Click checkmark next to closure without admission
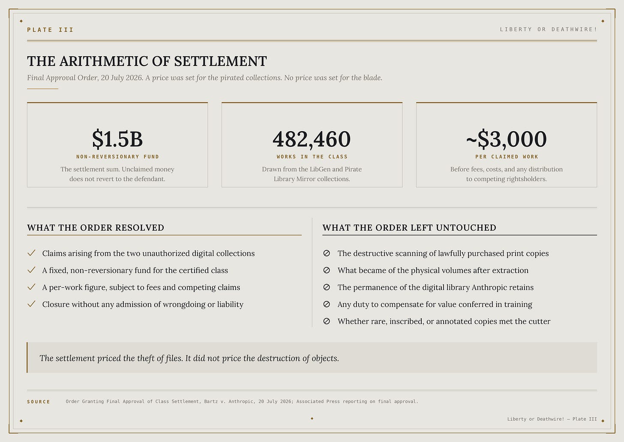Image resolution: width=624 pixels, height=442 pixels. 31,304
